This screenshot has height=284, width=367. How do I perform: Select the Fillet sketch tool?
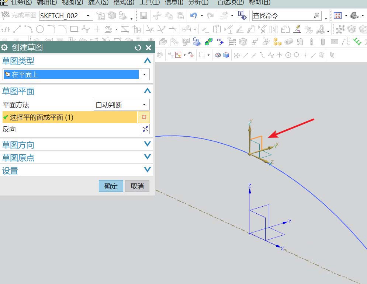click(51, 29)
